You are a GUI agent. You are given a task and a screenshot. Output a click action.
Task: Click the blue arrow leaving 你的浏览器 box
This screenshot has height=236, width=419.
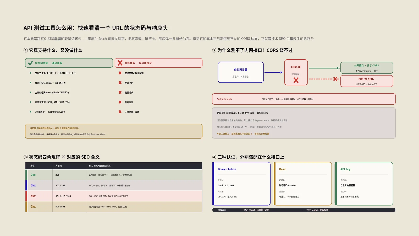pos(274,72)
